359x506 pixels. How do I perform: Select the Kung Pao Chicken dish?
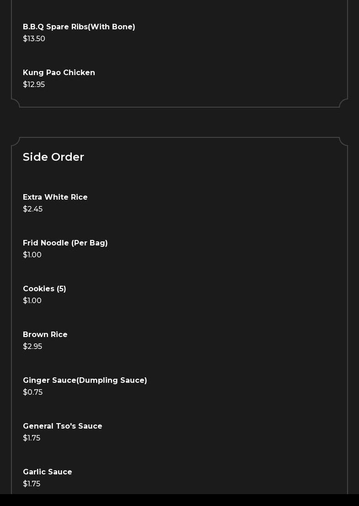pyautogui.click(x=59, y=73)
